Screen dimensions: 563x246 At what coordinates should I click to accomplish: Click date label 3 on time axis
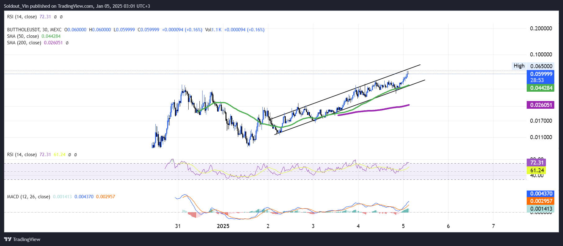[x=313, y=226]
